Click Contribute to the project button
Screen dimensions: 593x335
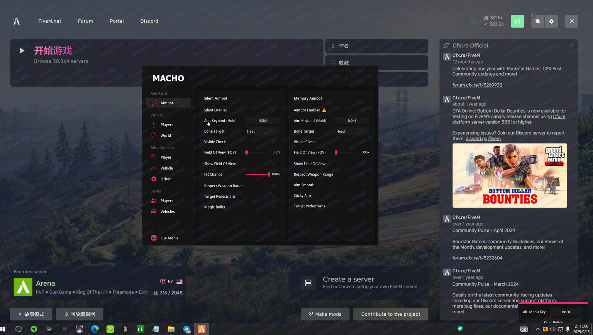click(x=390, y=314)
